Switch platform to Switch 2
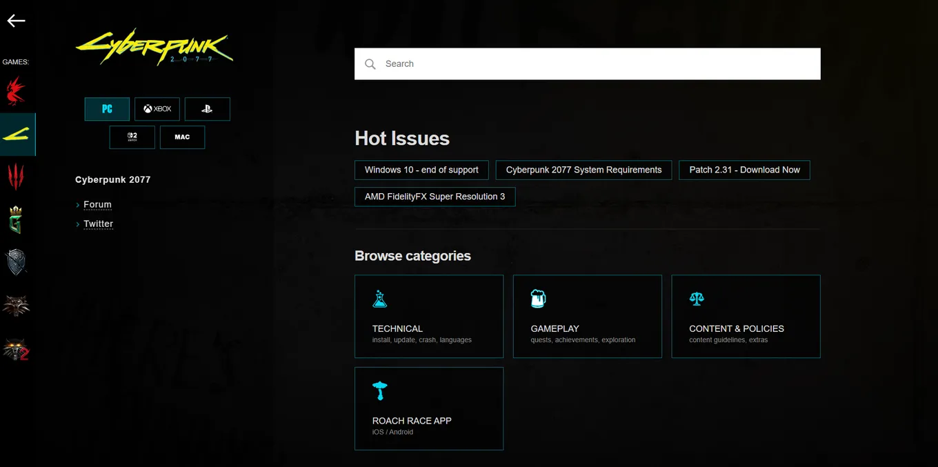This screenshot has width=938, height=467. click(132, 137)
